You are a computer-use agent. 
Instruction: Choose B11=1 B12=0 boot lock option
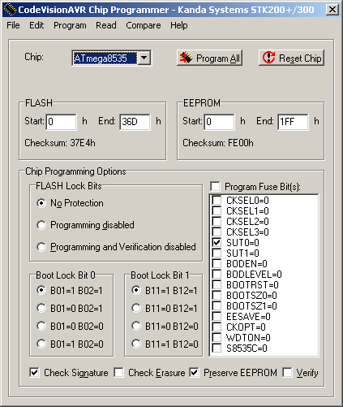click(x=136, y=344)
